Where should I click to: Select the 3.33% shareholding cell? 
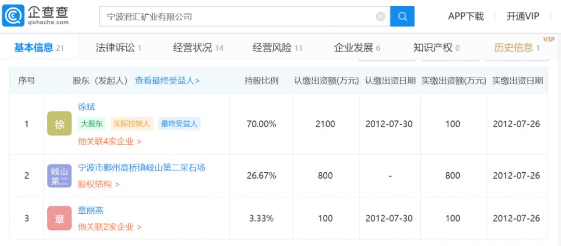pyautogui.click(x=261, y=218)
